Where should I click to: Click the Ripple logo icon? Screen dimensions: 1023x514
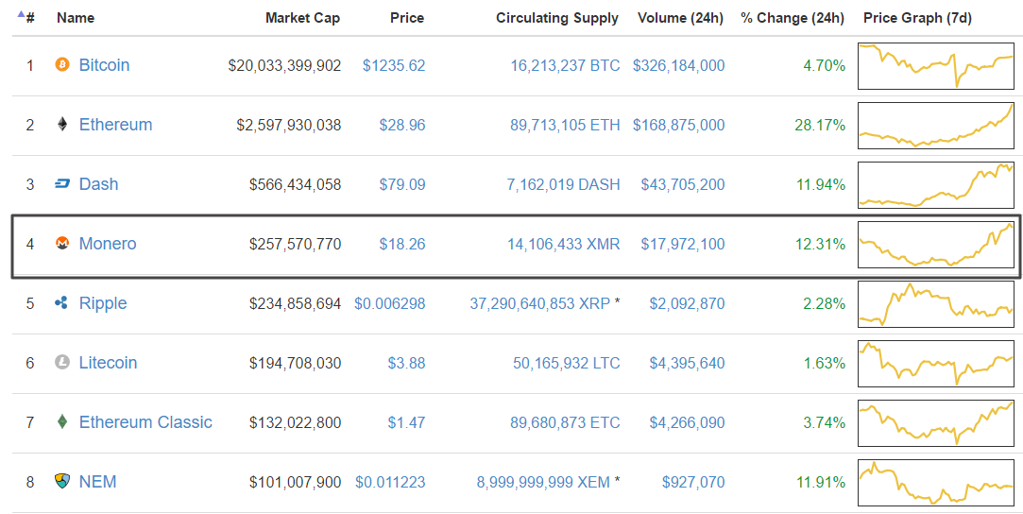(x=62, y=303)
